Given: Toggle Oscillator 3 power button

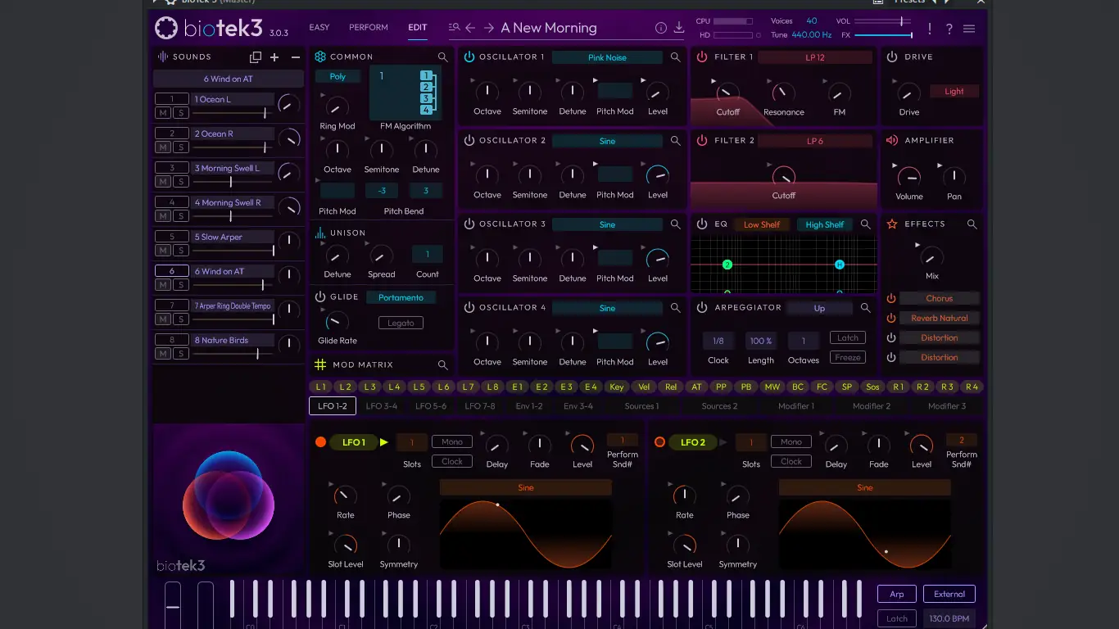Looking at the screenshot, I should (469, 224).
